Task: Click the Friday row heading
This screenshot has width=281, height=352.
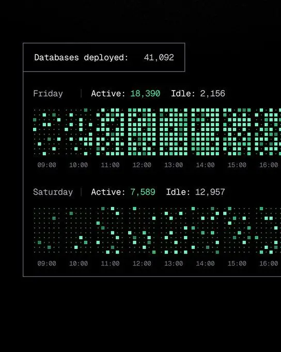Action: click(48, 94)
